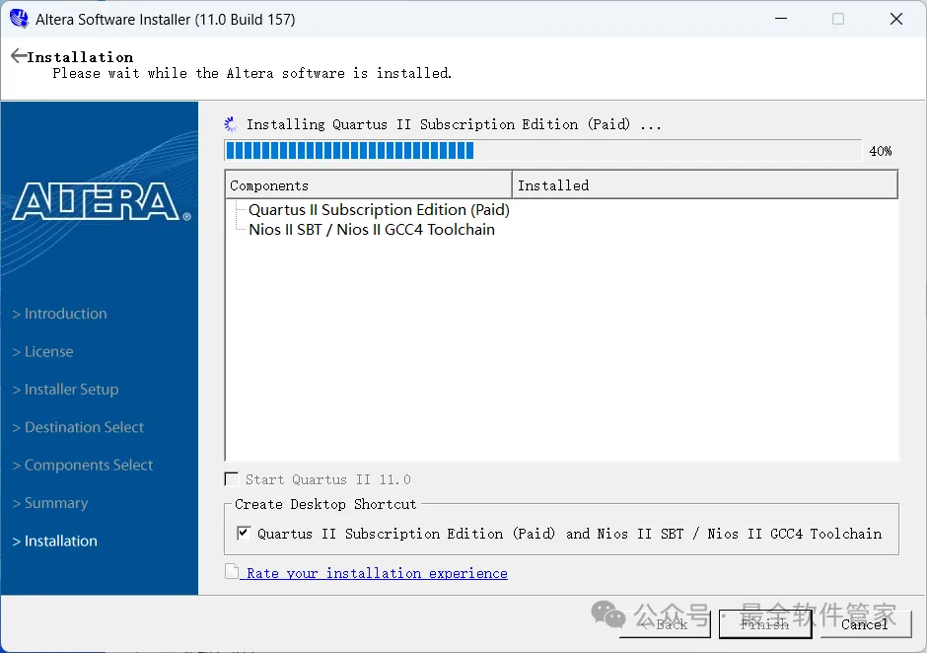The image size is (927, 653).
Task: Click the document icon beside Rate link
Action: pyautogui.click(x=232, y=572)
